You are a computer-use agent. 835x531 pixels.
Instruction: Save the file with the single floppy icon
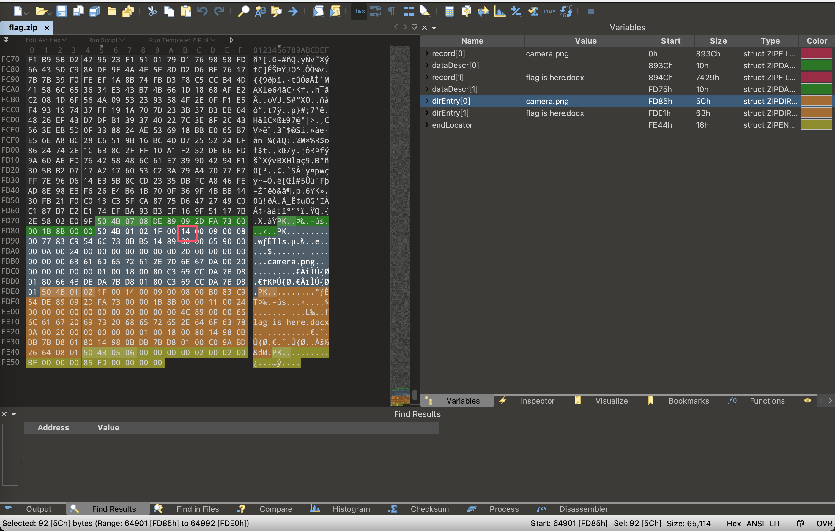pyautogui.click(x=62, y=12)
